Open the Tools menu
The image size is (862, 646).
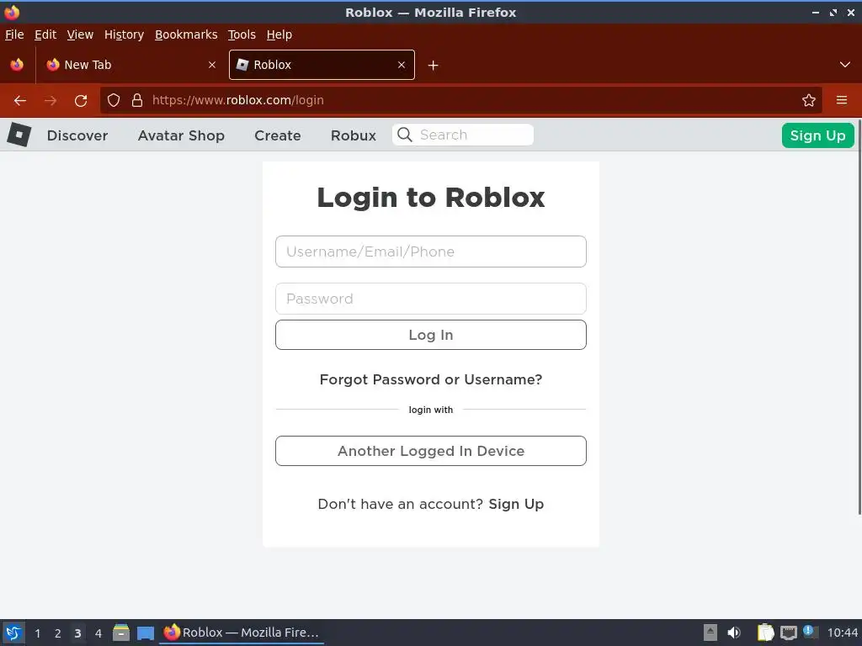tap(242, 34)
